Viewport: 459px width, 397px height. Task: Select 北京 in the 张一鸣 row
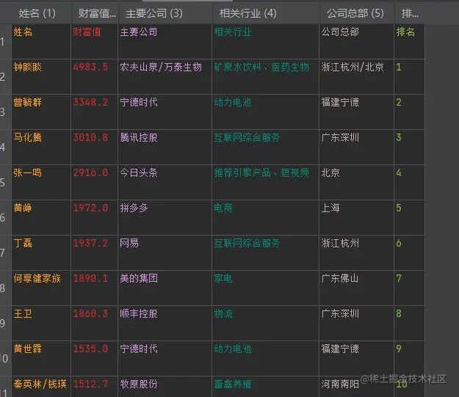tap(356, 182)
